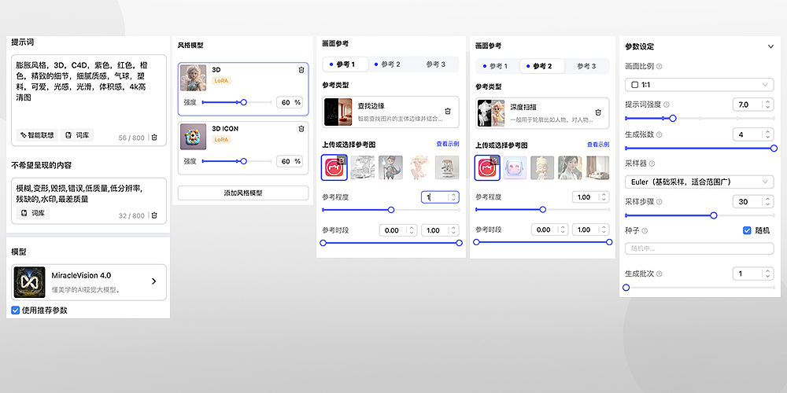Click the 深度扫描 reference type card

click(x=542, y=112)
